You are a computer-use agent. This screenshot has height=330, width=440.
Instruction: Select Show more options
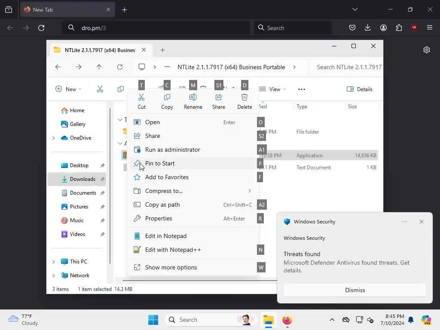point(193,267)
